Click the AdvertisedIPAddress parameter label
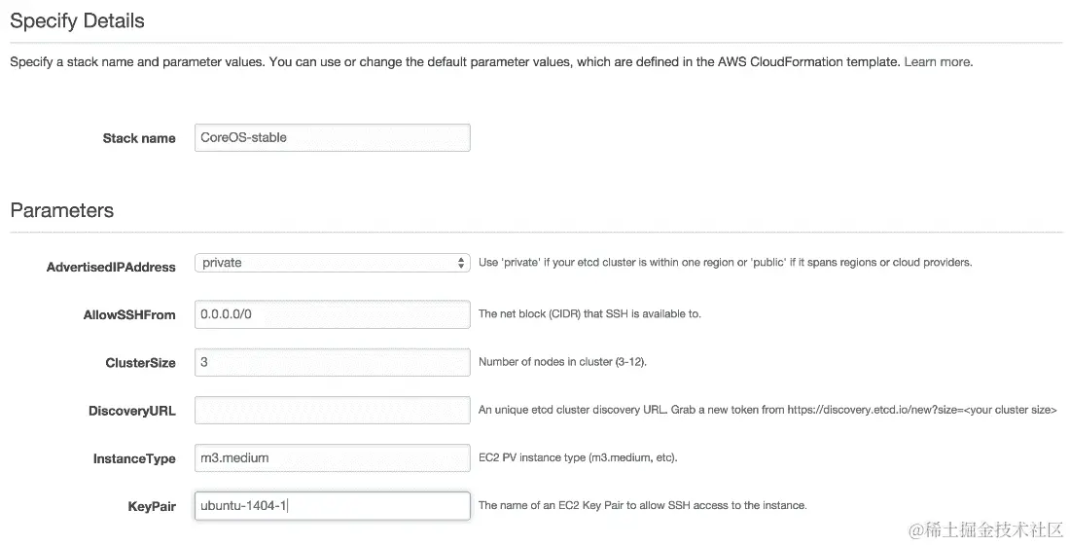Screen dimensions: 1070x546 [x=111, y=267]
